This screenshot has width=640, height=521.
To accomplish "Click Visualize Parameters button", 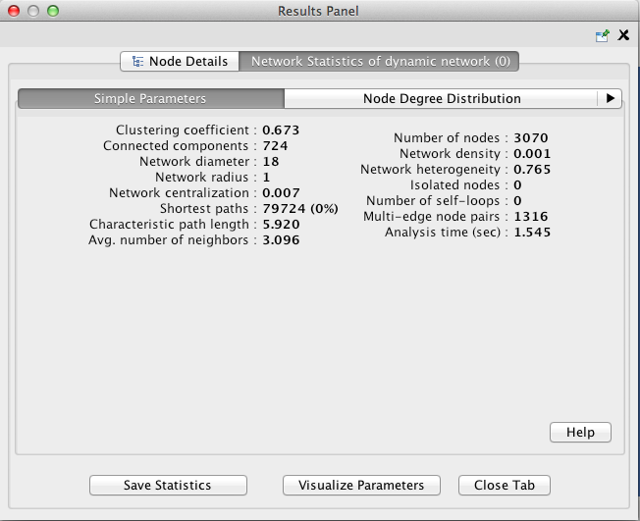I will (x=361, y=485).
